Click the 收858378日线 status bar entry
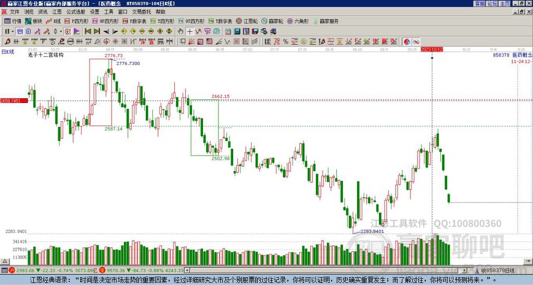Viewport: 533px width, 285px height. click(x=498, y=270)
